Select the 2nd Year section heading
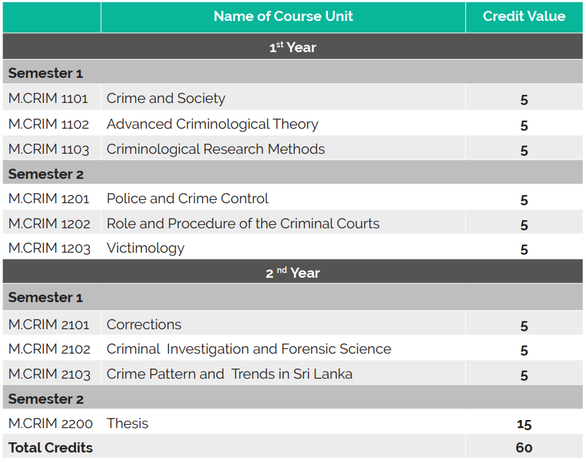This screenshot has height=462, width=586. point(293,273)
